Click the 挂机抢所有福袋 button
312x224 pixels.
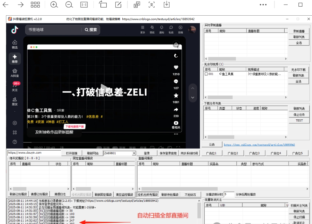[x=148, y=195]
